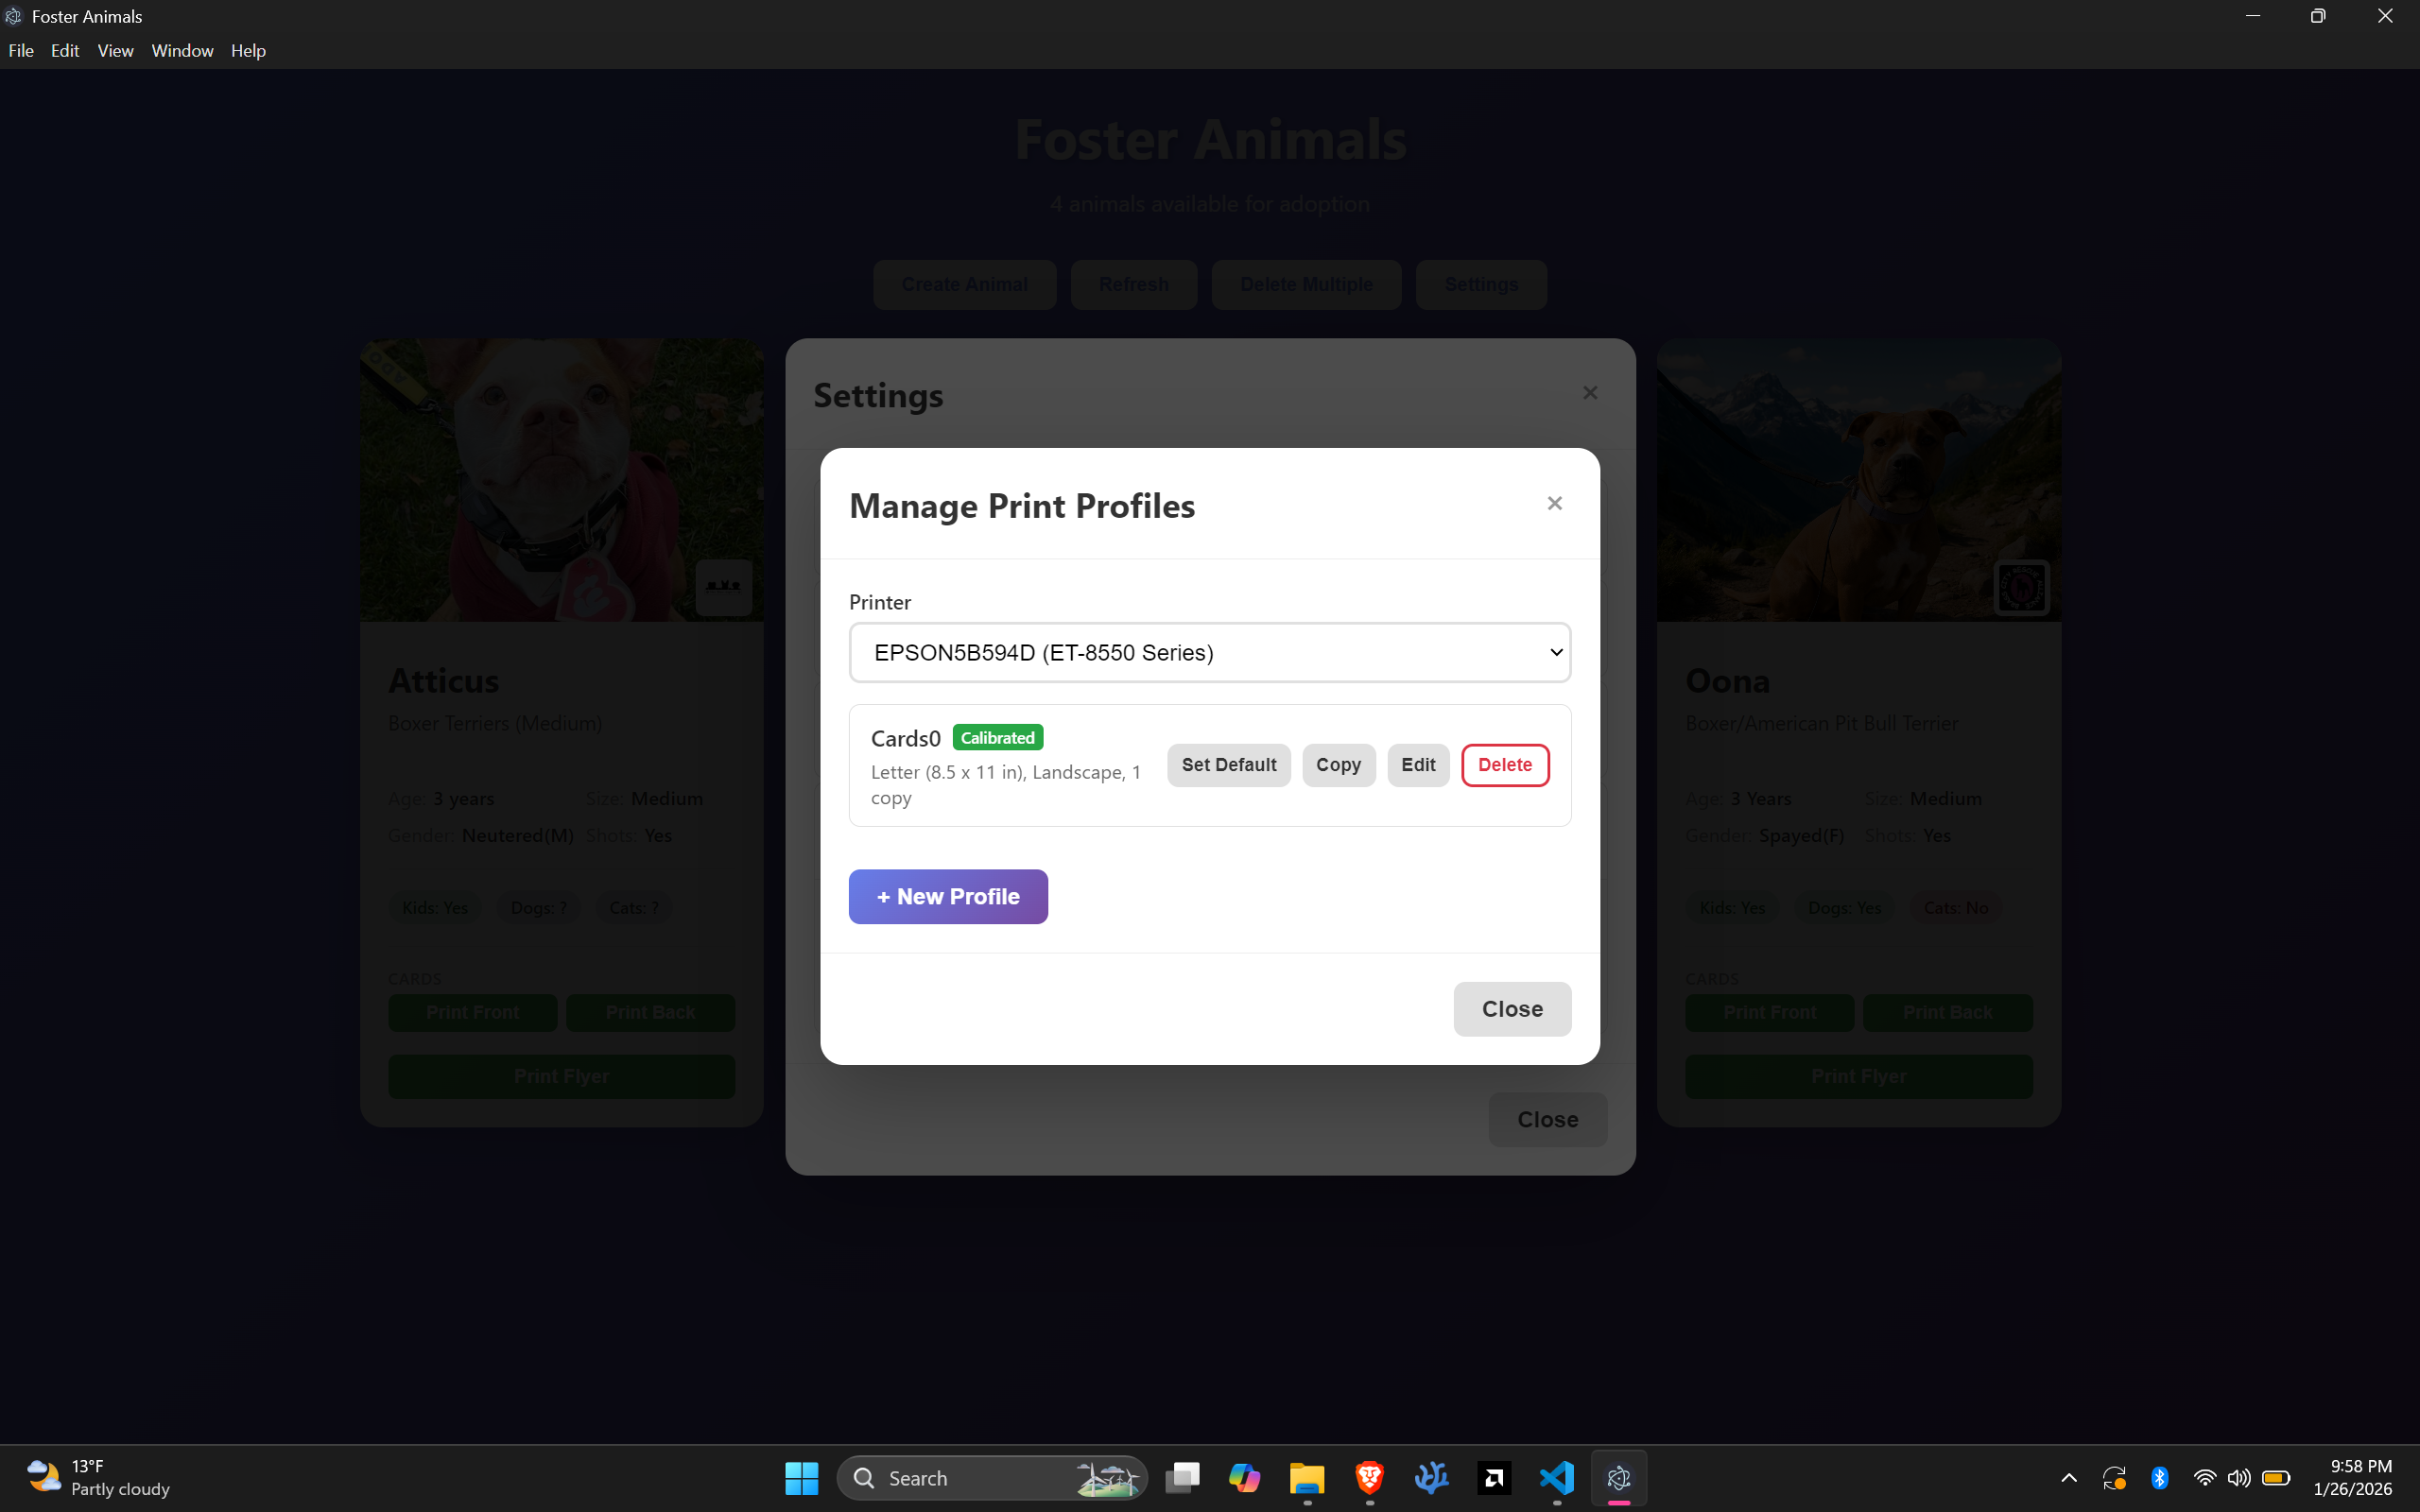This screenshot has width=2420, height=1512.
Task: Close the Manage Print Profiles dialog X
Action: [x=1554, y=503]
